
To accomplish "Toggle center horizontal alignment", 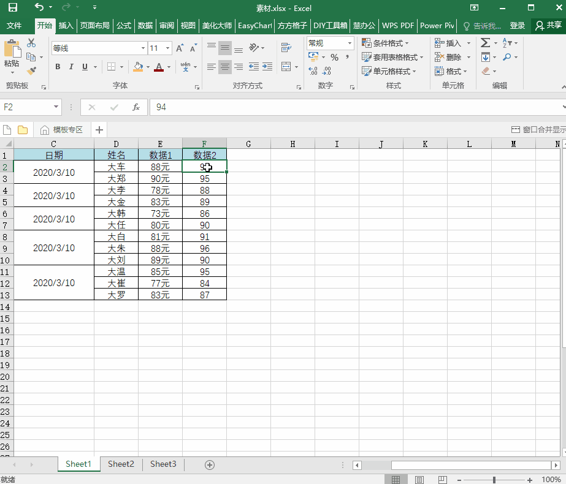I will (x=225, y=67).
